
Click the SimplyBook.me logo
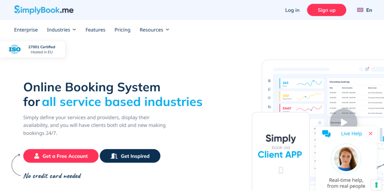44,10
